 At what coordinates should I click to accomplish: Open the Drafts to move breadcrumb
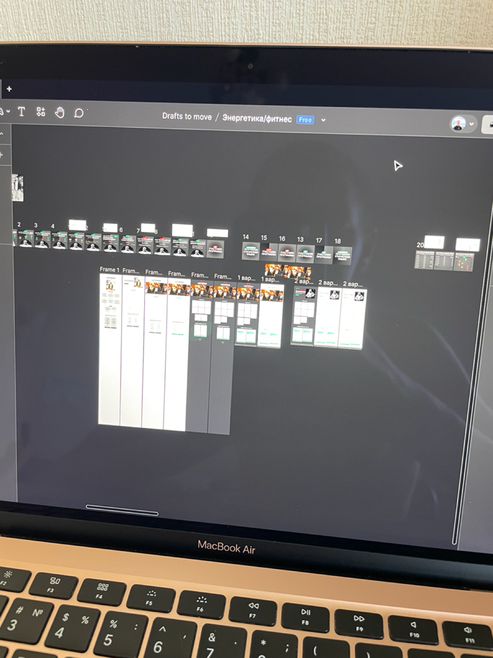point(187,116)
